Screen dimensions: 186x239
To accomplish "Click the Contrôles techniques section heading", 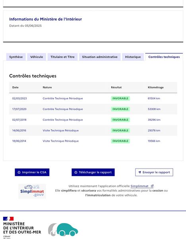I will click(x=33, y=76).
